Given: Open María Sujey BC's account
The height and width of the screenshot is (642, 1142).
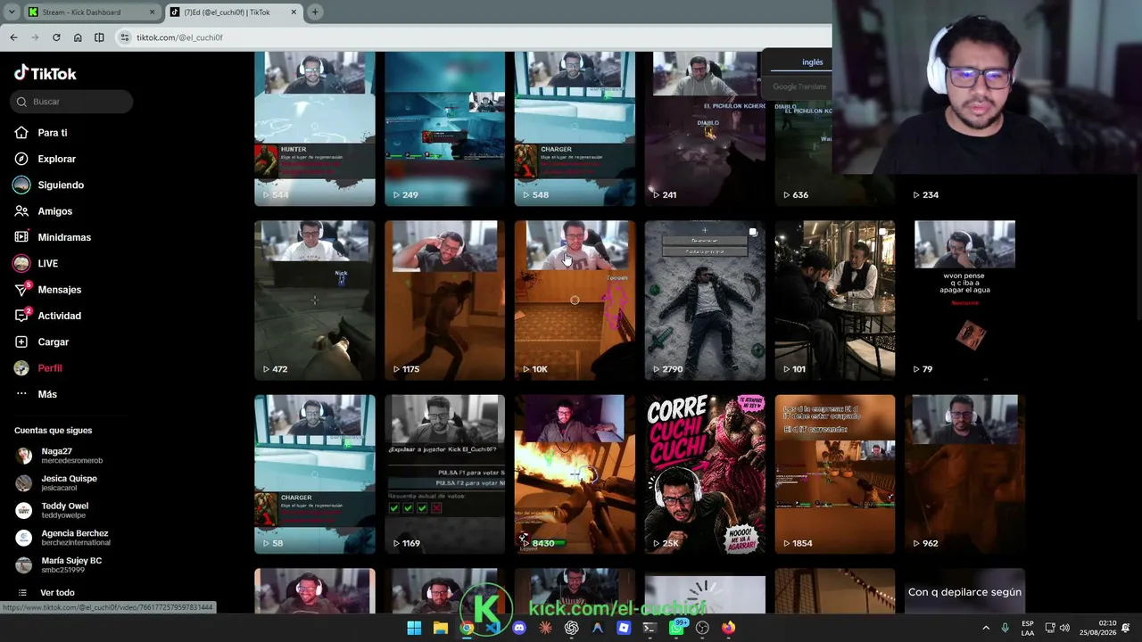Looking at the screenshot, I should [59, 564].
